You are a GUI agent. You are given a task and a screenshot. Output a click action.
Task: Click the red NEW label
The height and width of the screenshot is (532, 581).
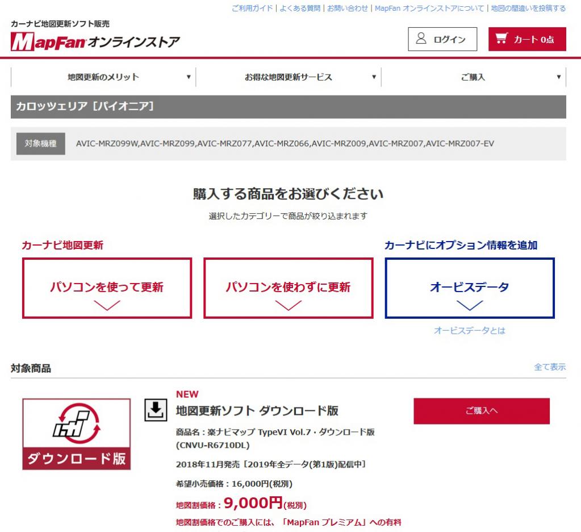coord(187,394)
